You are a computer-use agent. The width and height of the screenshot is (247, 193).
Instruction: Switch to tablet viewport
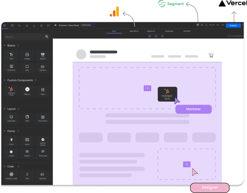(x=156, y=36)
